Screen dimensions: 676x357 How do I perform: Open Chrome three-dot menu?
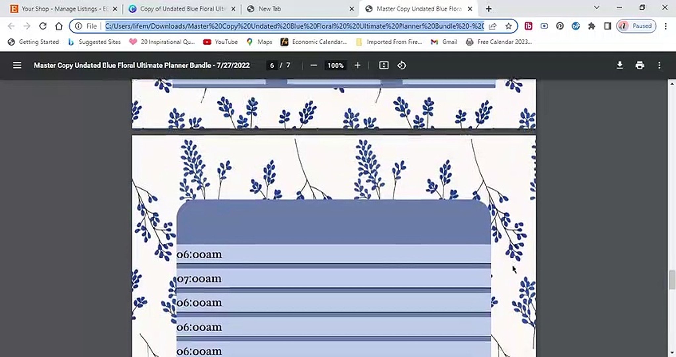click(x=666, y=26)
